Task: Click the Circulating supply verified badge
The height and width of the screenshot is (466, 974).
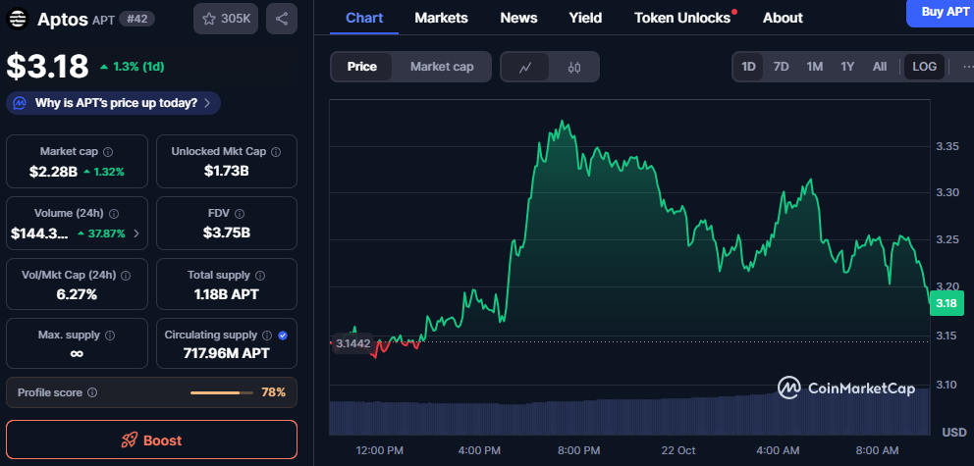Action: point(283,335)
